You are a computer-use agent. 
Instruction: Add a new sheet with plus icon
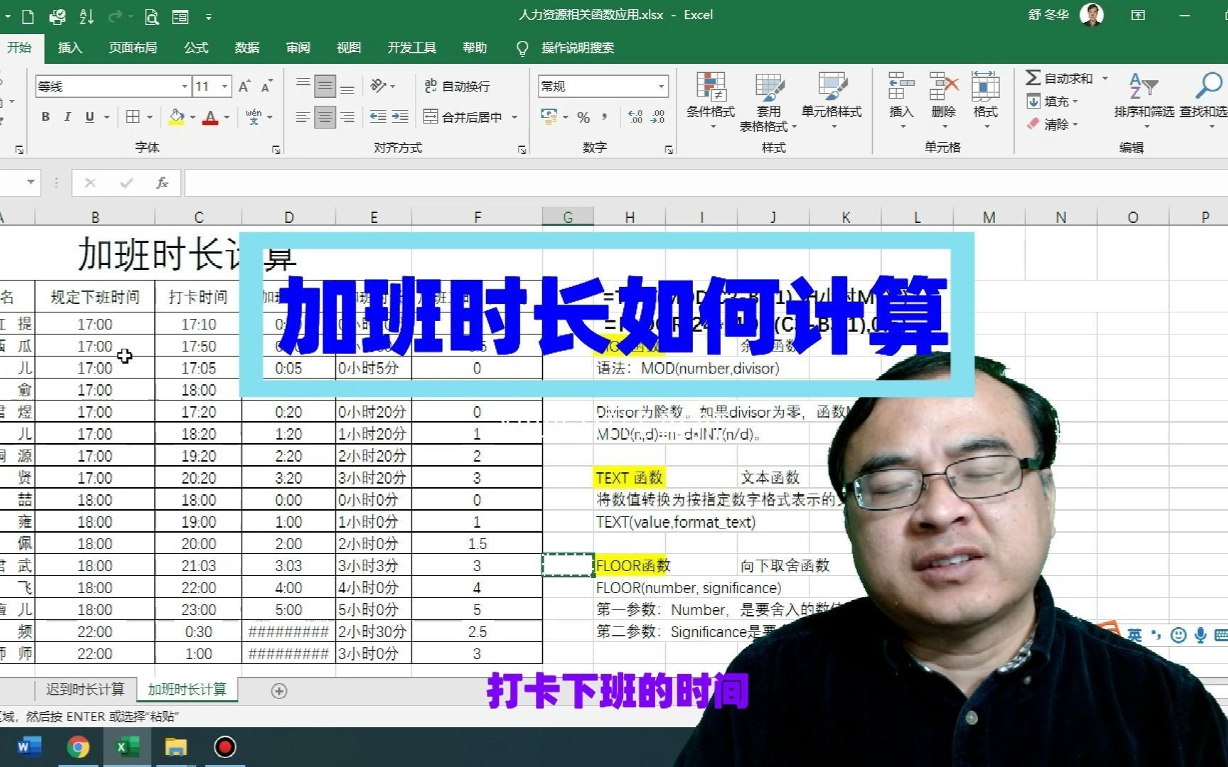[279, 691]
